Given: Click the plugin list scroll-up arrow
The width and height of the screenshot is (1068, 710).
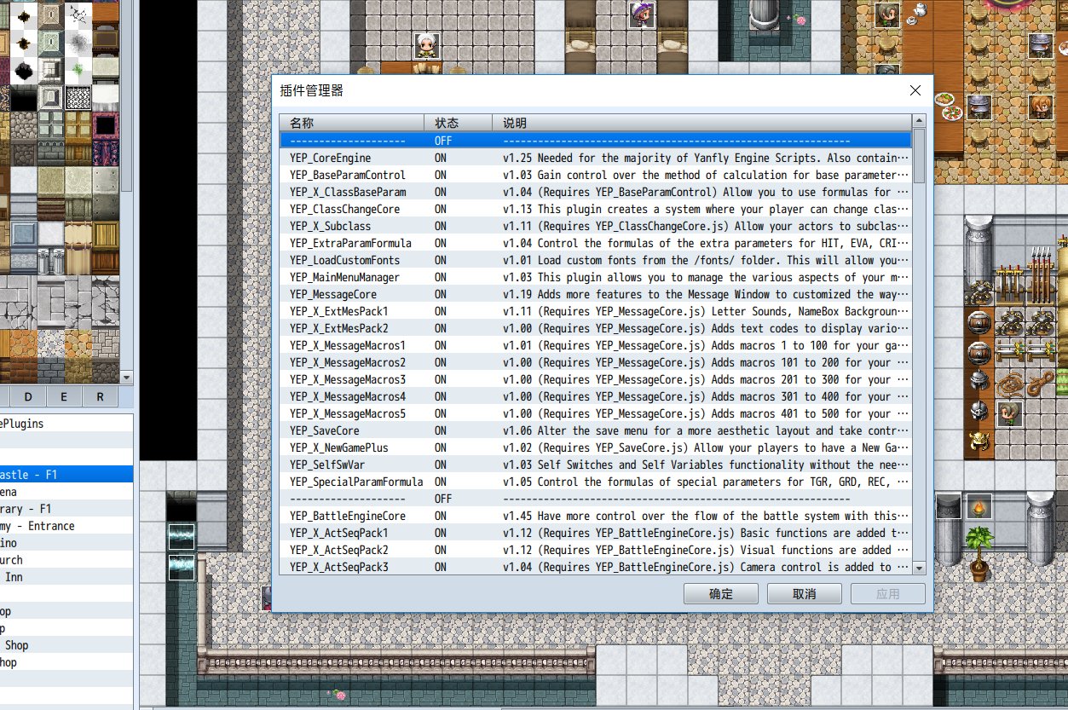Looking at the screenshot, I should (x=919, y=122).
